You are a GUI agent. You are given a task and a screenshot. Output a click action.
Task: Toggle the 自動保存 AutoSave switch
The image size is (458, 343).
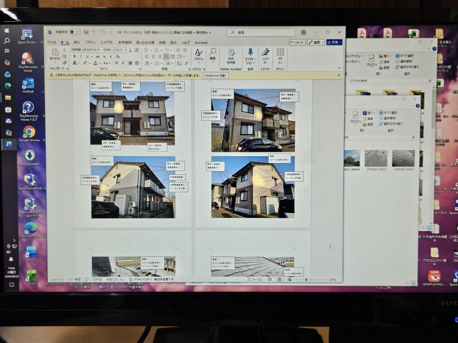tap(75, 32)
